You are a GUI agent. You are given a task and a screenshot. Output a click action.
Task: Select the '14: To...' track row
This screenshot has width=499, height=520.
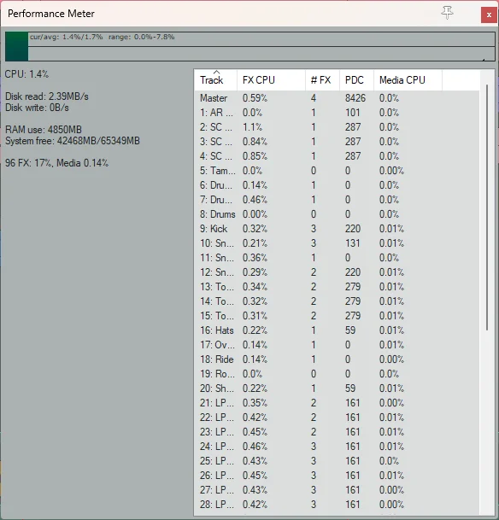tap(337, 301)
